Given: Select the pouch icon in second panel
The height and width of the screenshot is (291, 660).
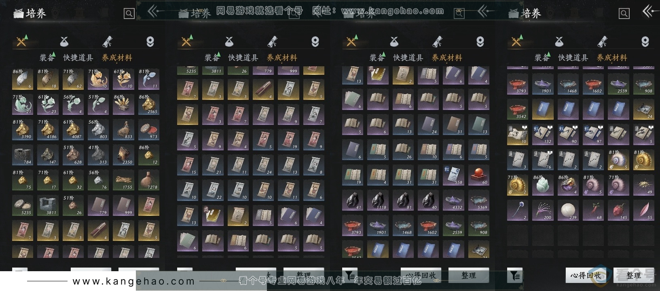Looking at the screenshot, I should coord(229,41).
